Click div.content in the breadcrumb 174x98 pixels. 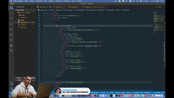coord(80,10)
